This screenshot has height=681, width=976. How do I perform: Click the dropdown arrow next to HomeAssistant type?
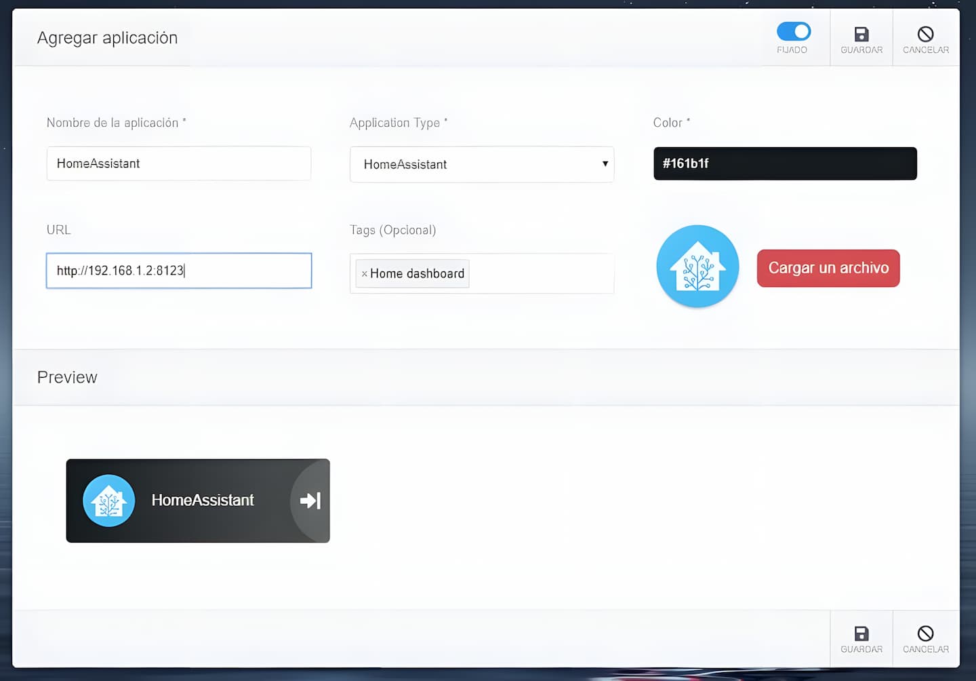[x=605, y=164]
